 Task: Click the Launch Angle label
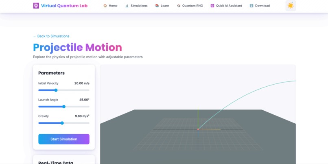click(48, 100)
